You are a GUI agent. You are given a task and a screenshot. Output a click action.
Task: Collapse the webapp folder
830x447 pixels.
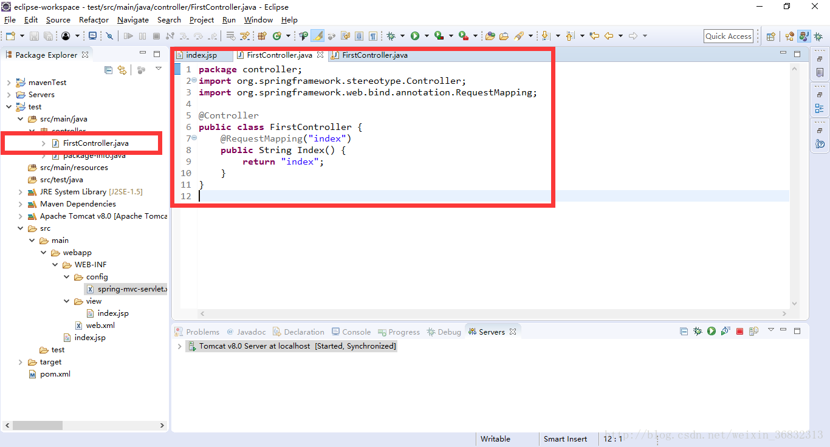click(43, 253)
